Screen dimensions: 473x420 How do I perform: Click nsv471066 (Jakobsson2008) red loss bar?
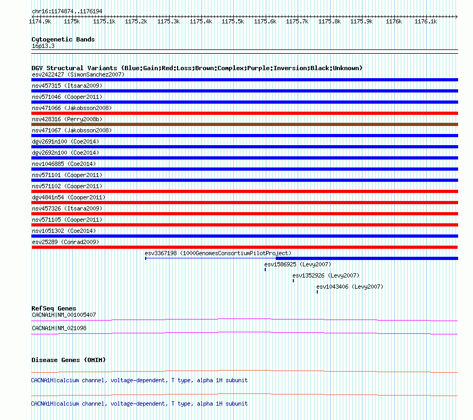[x=244, y=113]
